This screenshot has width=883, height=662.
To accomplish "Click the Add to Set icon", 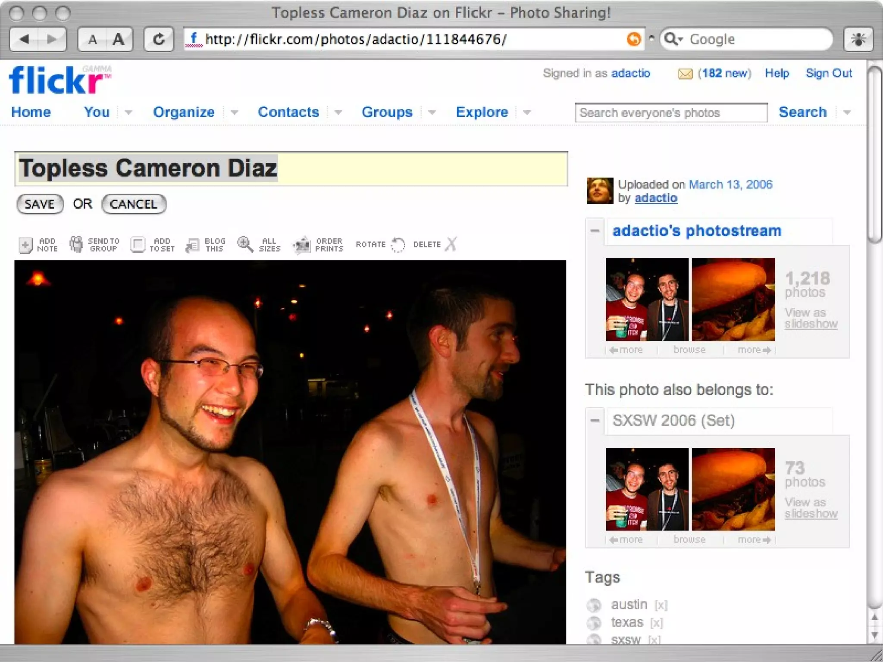I will [x=138, y=244].
